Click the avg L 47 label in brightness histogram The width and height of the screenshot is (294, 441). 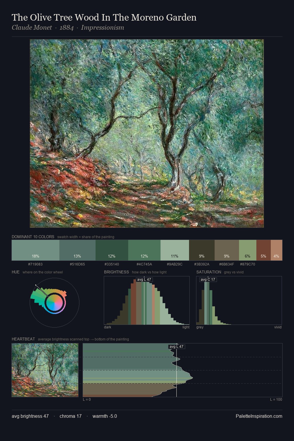[144, 280]
